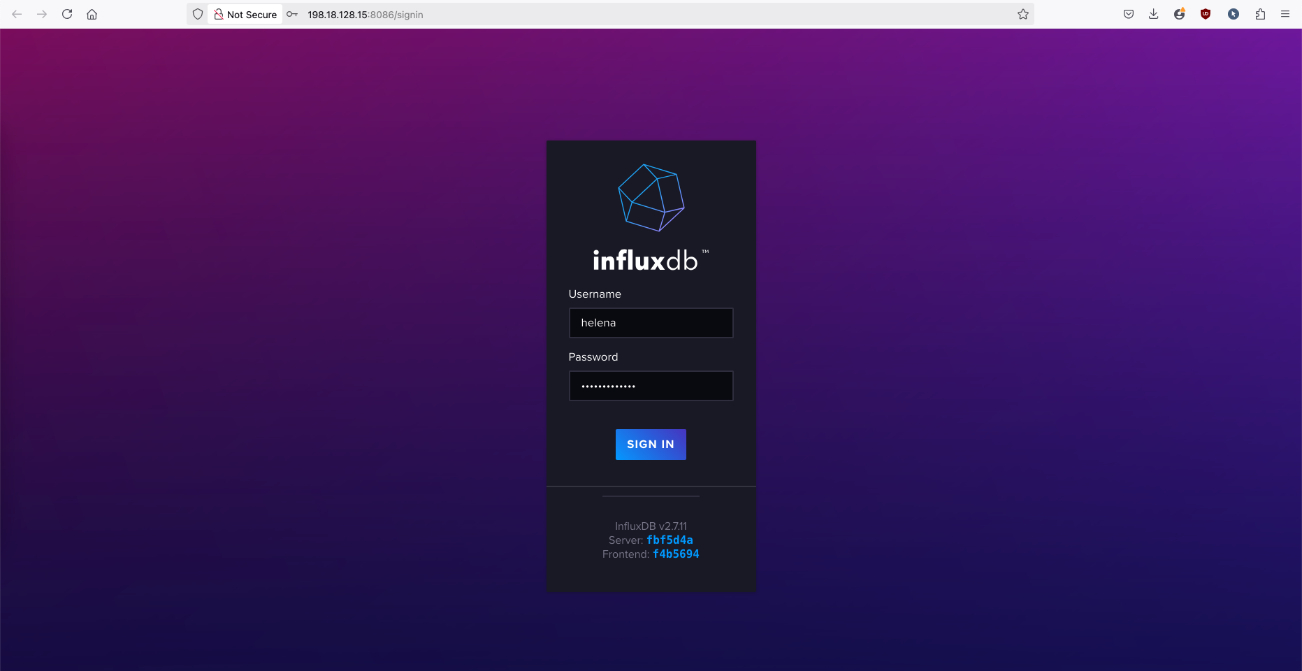1302x671 pixels.
Task: Open the Pocket save icon
Action: click(x=1128, y=14)
